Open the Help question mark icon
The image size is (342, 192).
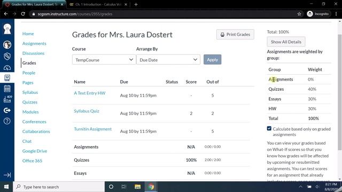point(7,121)
